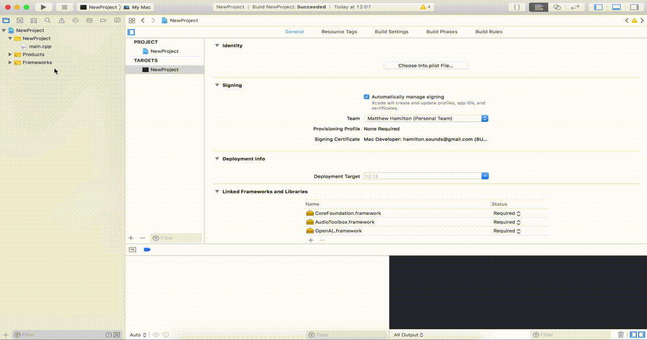This screenshot has height=340, width=647.
Task: Open related items grid menu
Action: [x=132, y=20]
